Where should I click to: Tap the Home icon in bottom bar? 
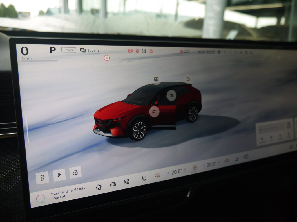pyautogui.click(x=99, y=187)
